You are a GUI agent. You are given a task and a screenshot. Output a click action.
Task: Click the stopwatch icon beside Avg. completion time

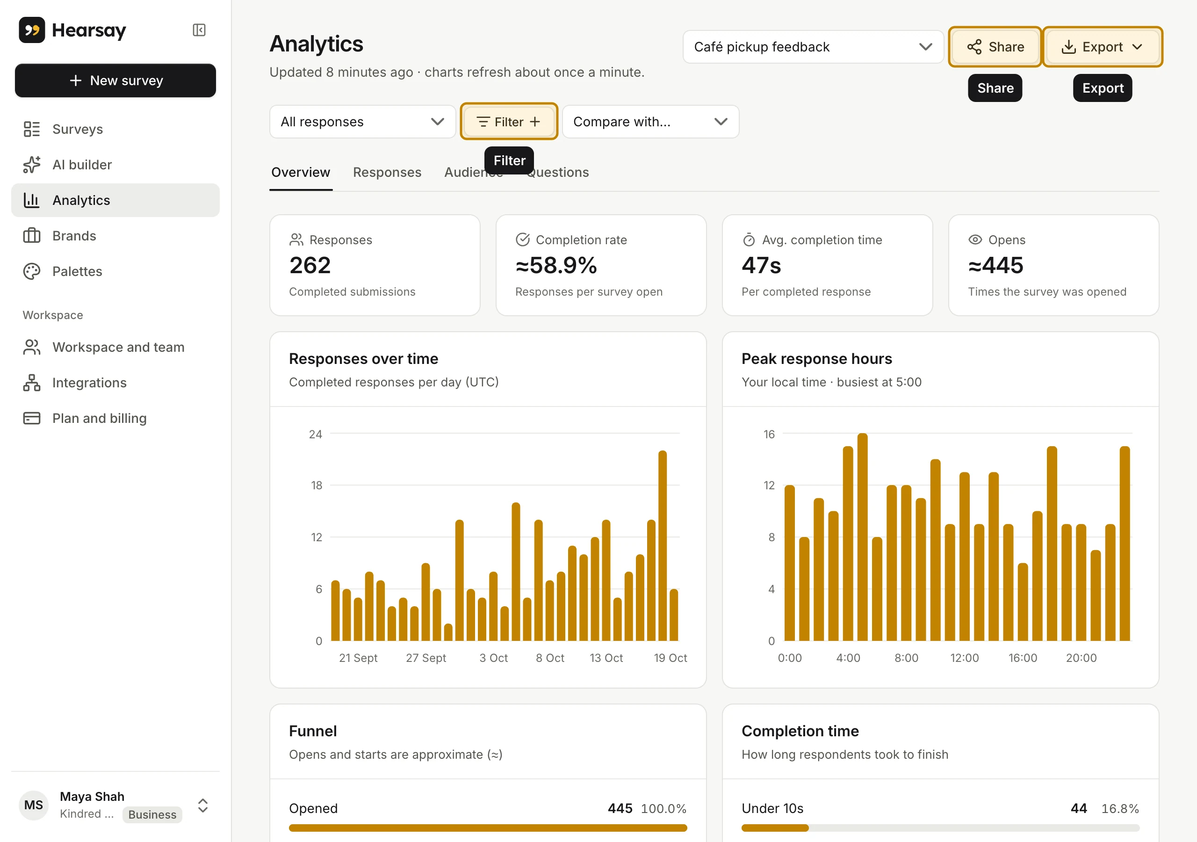click(x=749, y=240)
